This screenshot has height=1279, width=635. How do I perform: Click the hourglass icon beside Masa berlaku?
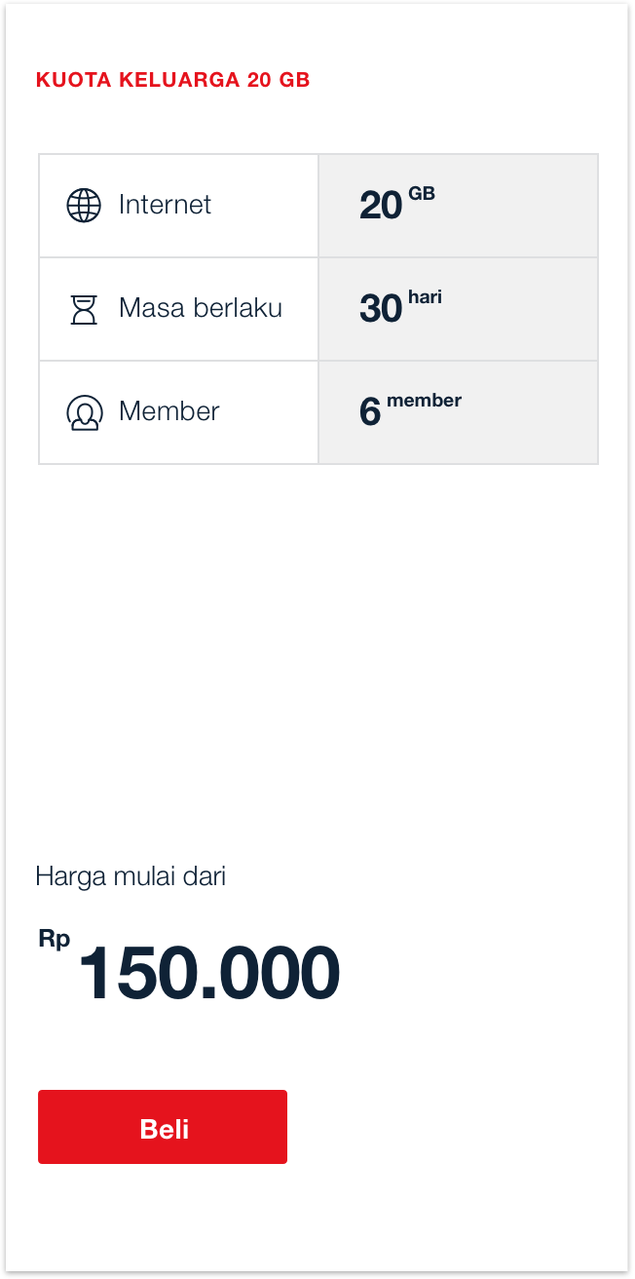click(x=84, y=309)
